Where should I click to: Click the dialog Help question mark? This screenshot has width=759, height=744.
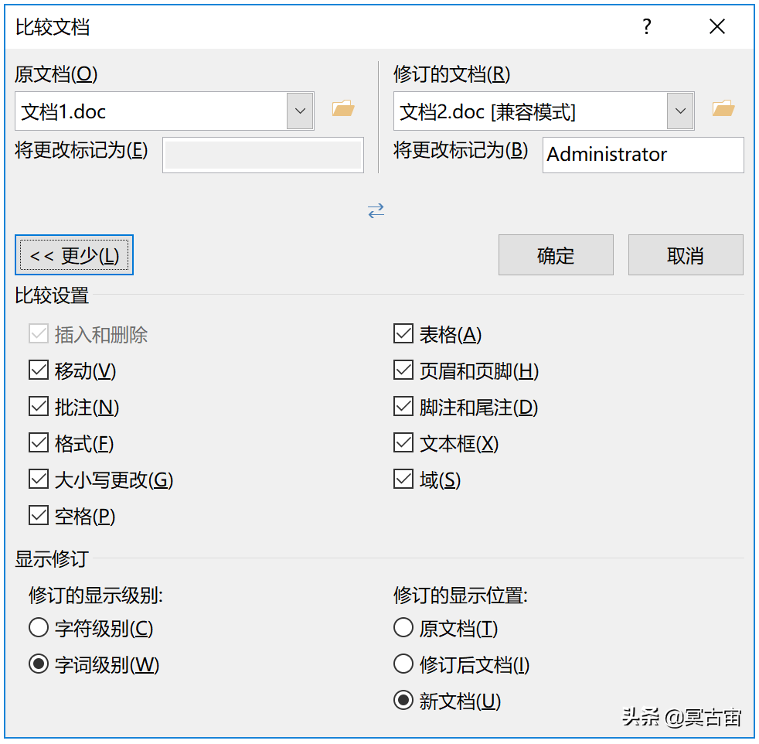[646, 26]
